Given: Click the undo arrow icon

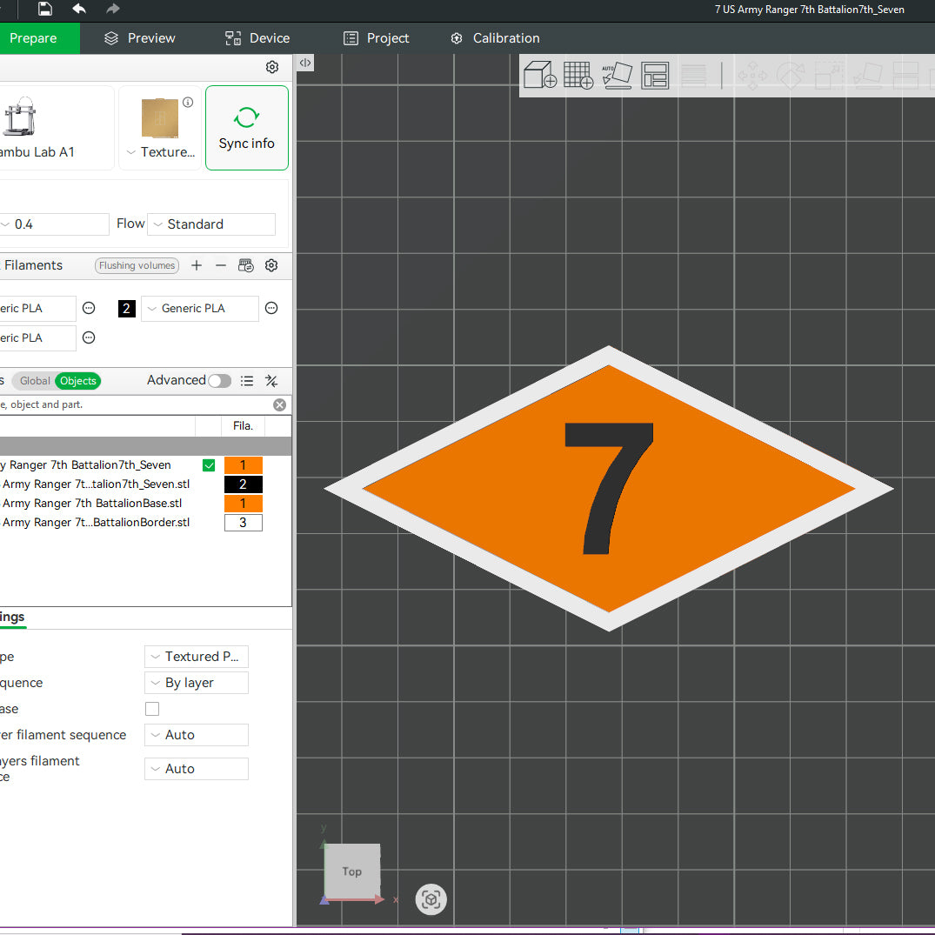Looking at the screenshot, I should 79,10.
